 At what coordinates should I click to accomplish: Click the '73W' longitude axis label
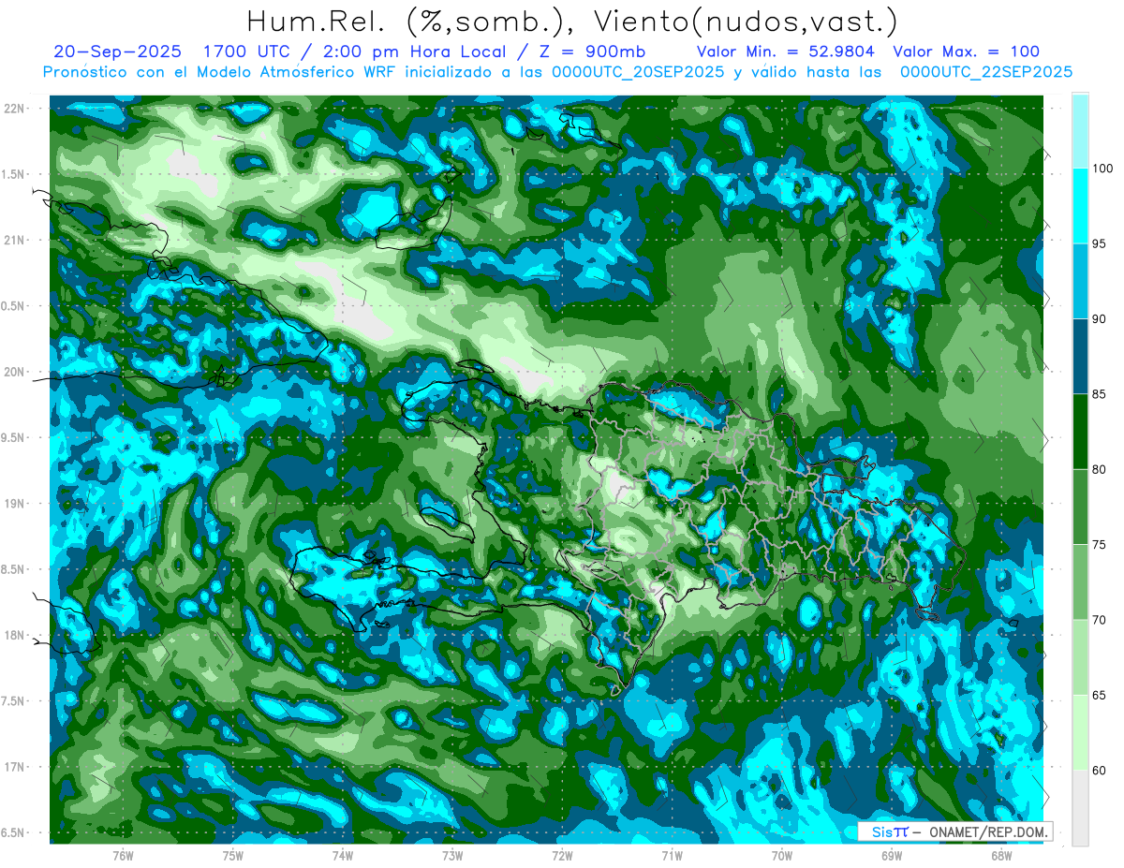point(452,856)
